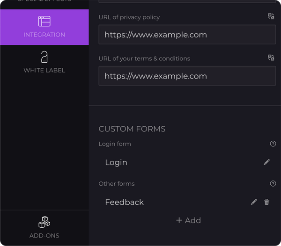Image resolution: width=281 pixels, height=246 pixels.
Task: Edit the Login form with pencil icon
Action: coord(267,162)
